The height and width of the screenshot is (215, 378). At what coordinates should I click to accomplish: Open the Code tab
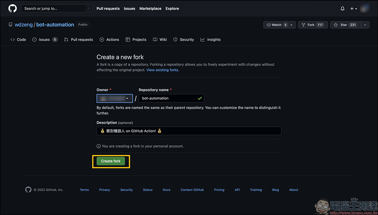coord(18,40)
